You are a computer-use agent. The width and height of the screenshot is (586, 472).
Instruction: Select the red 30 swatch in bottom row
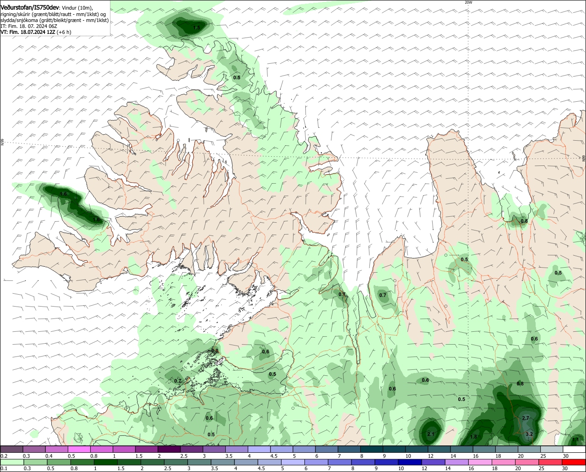pos(574,462)
